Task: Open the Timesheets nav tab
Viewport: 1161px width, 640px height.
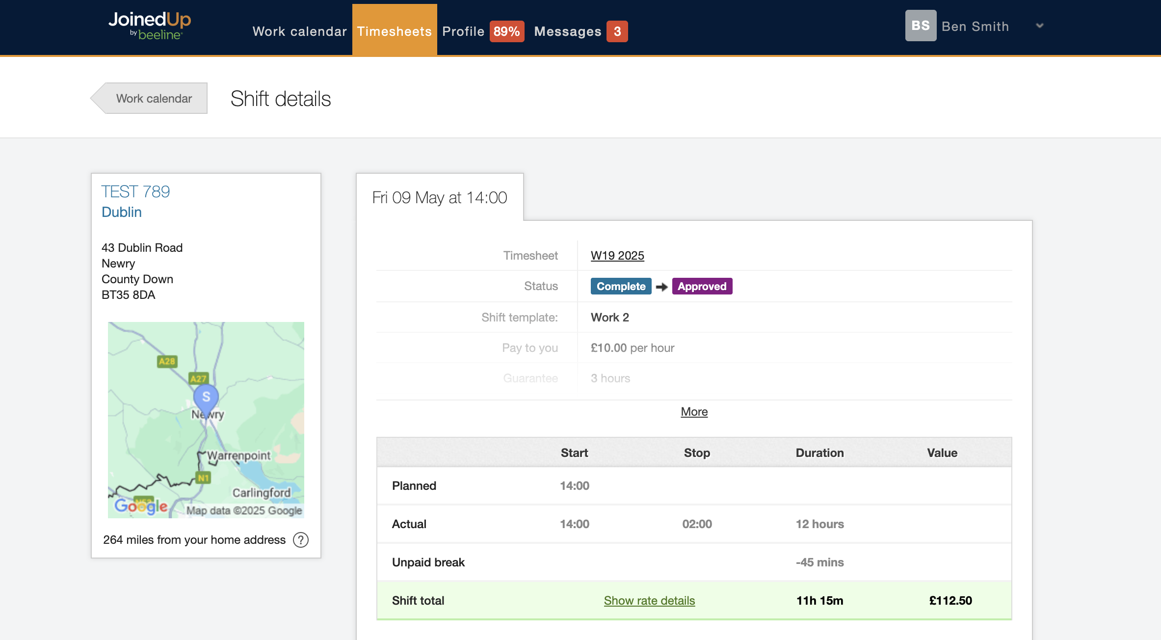Action: (395, 31)
